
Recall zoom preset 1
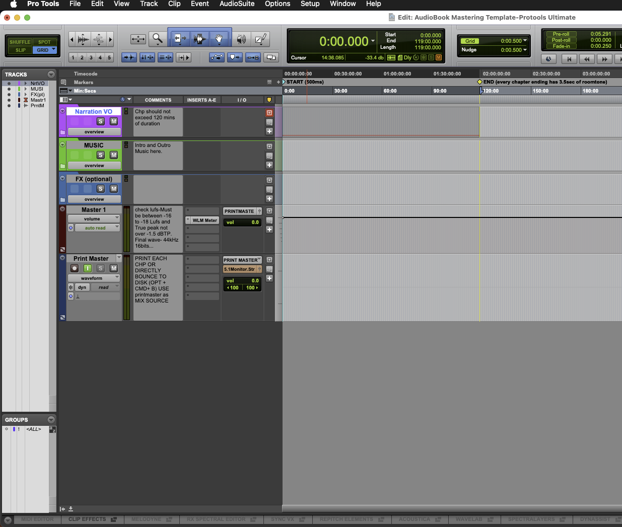[x=73, y=57]
